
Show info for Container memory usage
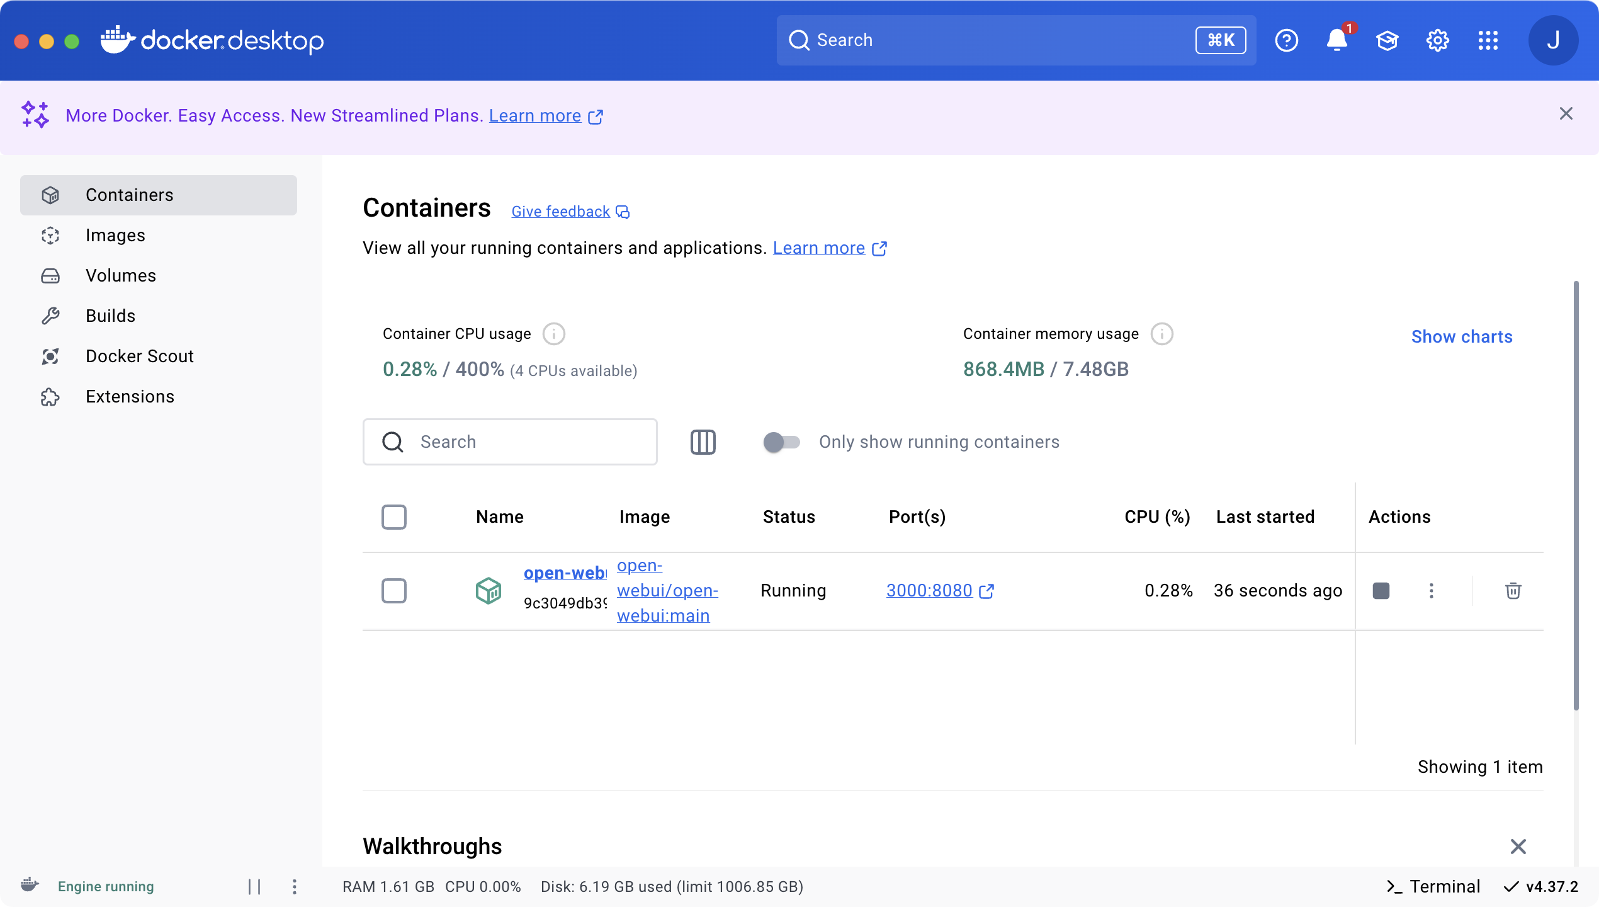[x=1161, y=334]
